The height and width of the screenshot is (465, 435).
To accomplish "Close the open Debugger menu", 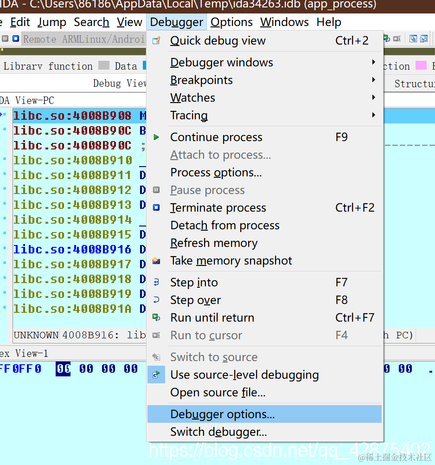I will (x=177, y=22).
